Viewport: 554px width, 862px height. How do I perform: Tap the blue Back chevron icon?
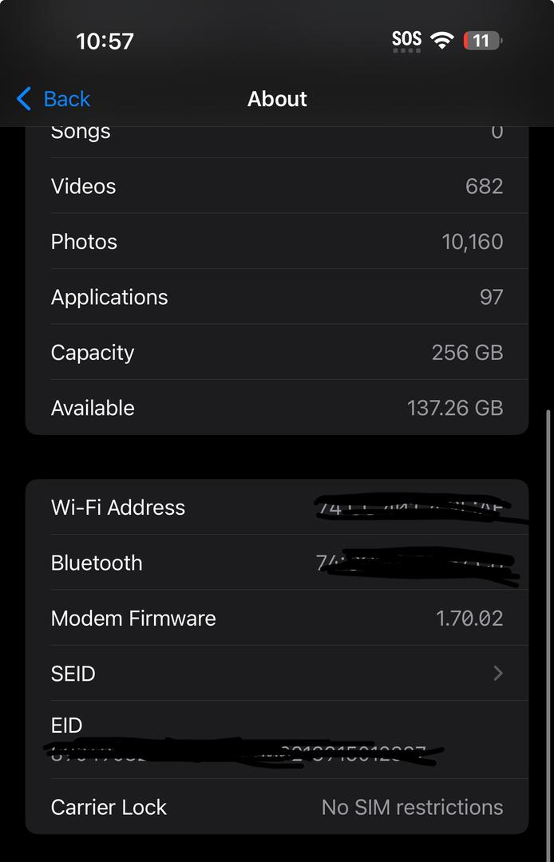(x=24, y=99)
